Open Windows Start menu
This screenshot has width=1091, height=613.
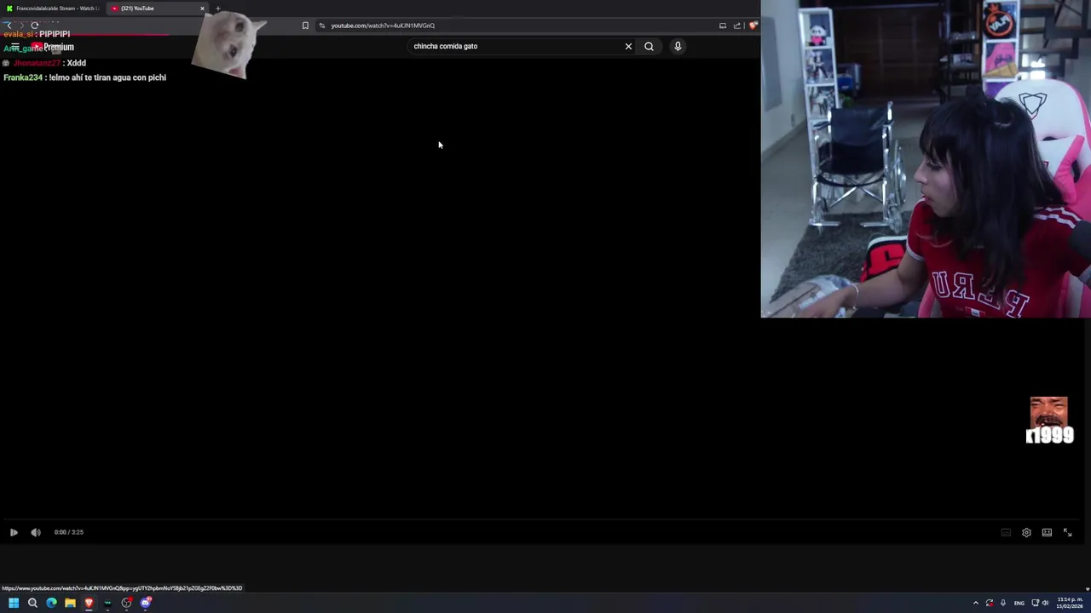[14, 603]
